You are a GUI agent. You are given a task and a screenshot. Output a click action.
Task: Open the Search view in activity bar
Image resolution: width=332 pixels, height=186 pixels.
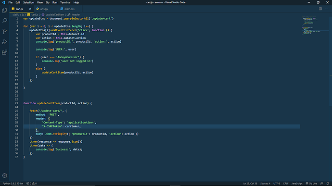4,21
